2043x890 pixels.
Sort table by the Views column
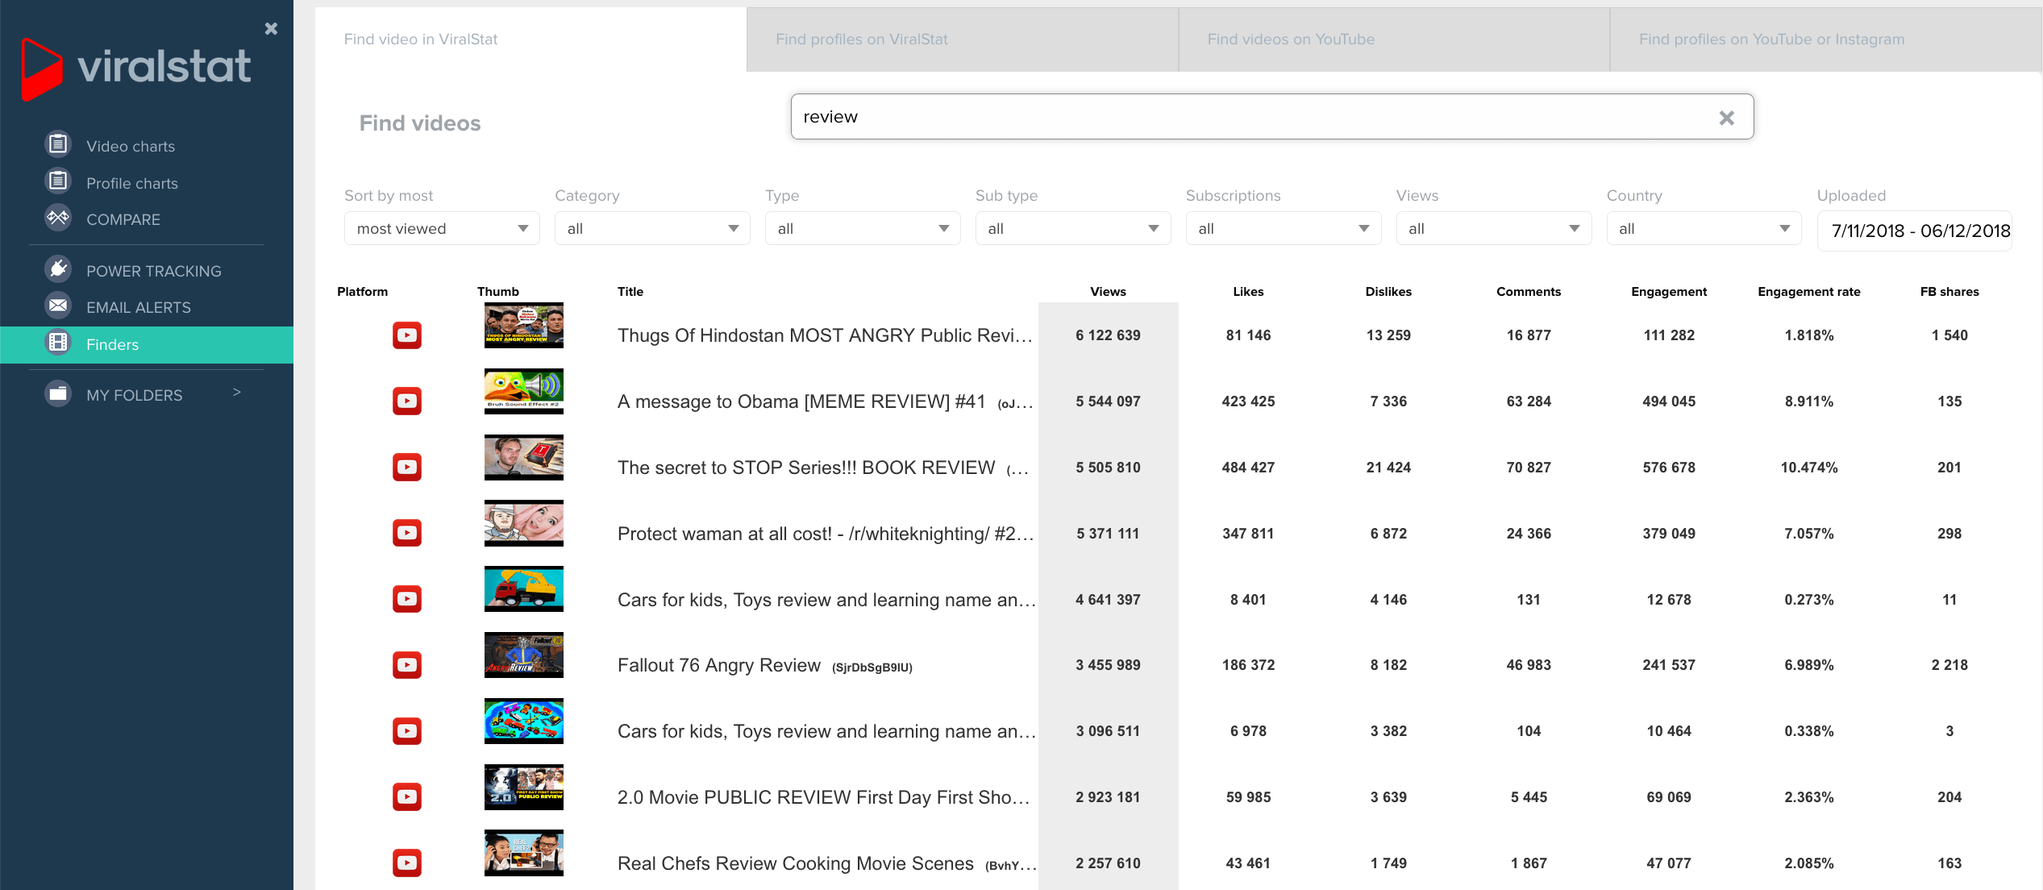pyautogui.click(x=1108, y=292)
